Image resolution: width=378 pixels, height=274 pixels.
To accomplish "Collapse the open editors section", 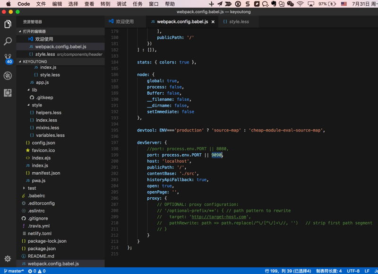I will point(34,31).
